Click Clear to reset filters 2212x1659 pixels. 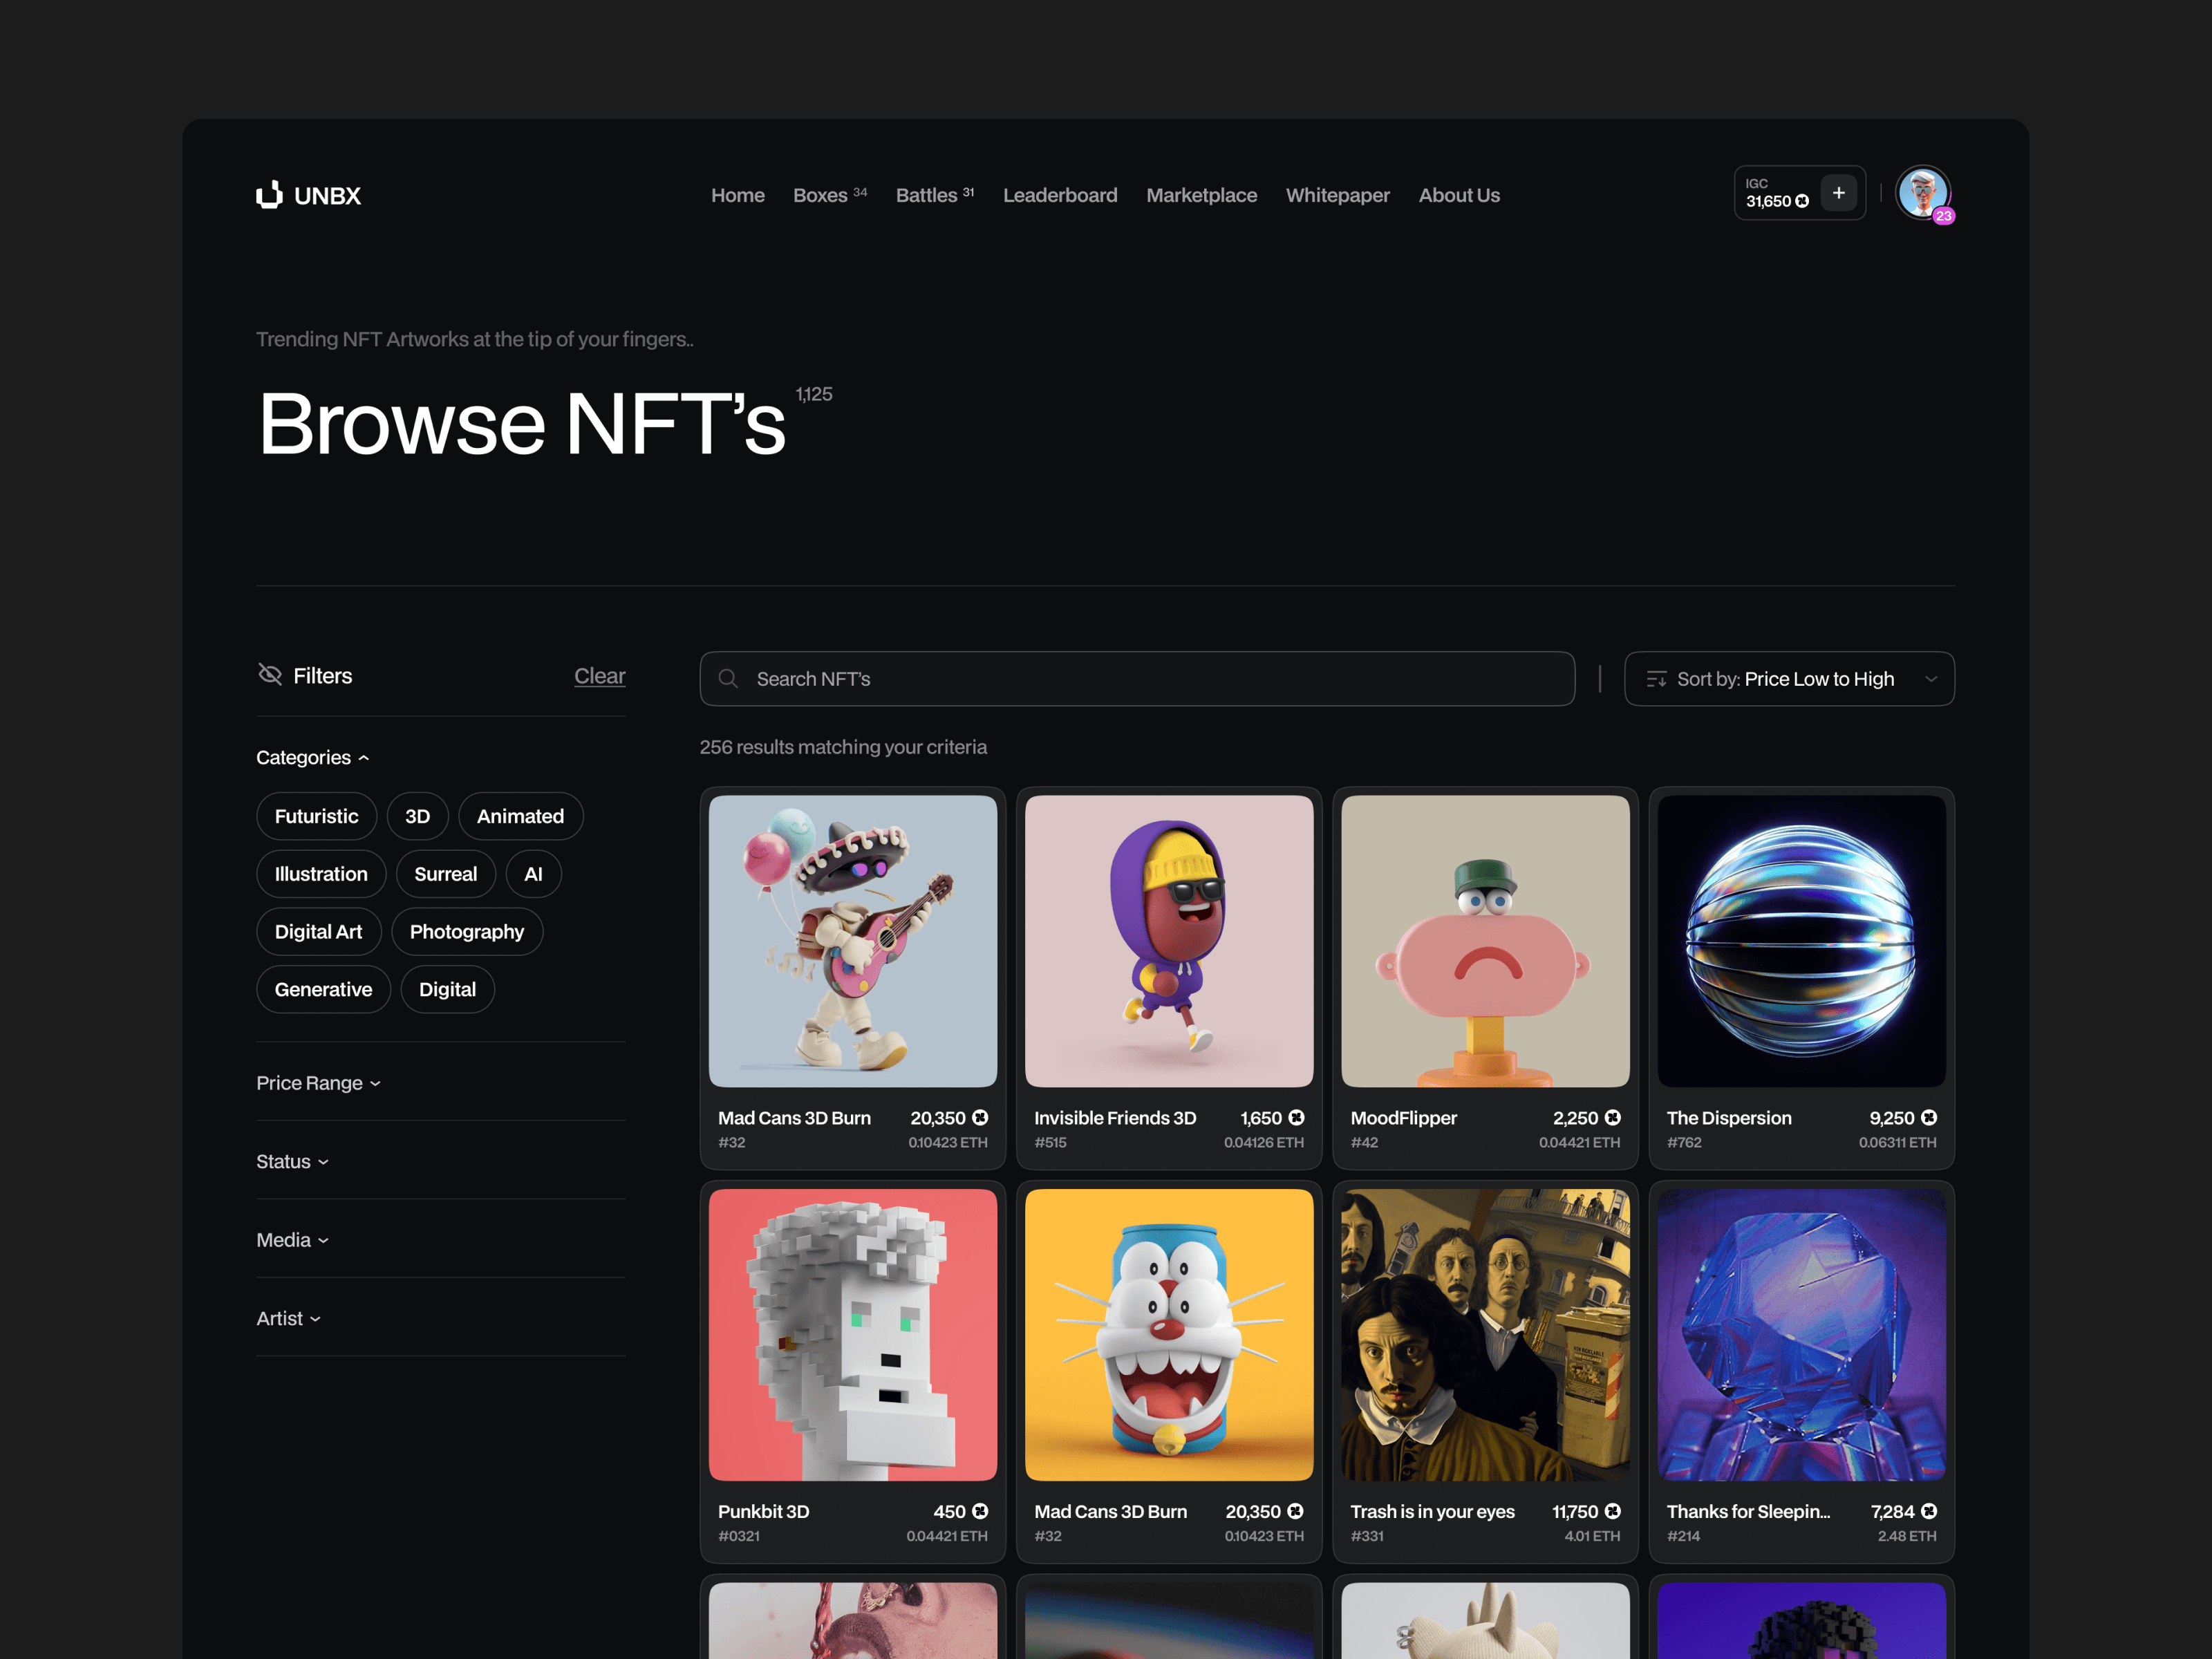point(599,675)
